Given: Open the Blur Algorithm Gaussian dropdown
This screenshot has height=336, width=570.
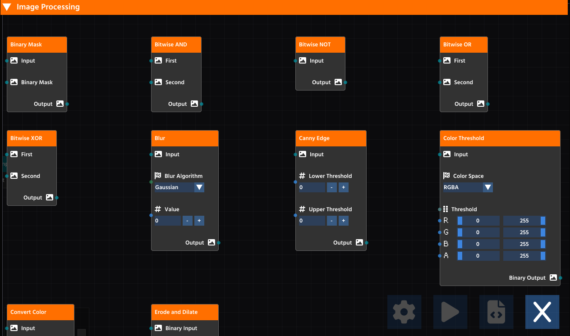Looking at the screenshot, I should click(x=199, y=187).
